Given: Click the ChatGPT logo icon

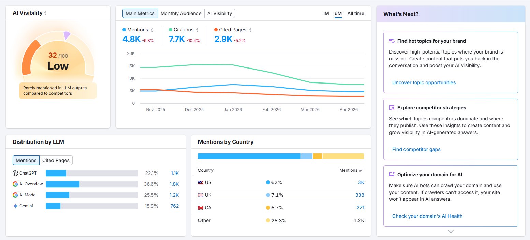Looking at the screenshot, I should click(15, 173).
